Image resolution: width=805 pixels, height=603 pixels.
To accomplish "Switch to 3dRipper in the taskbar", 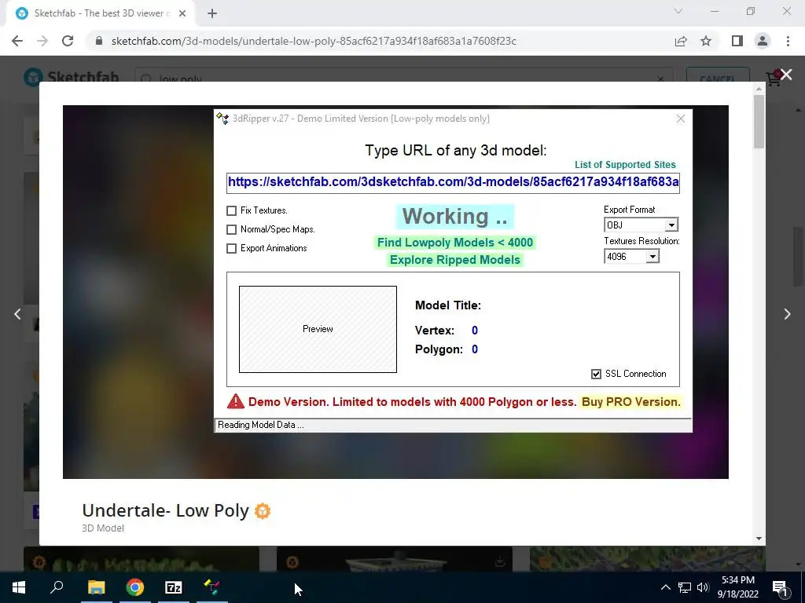I will (x=212, y=587).
